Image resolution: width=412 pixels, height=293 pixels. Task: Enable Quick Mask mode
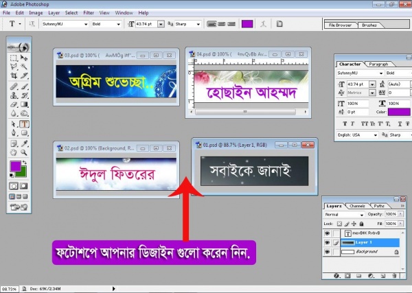23,186
